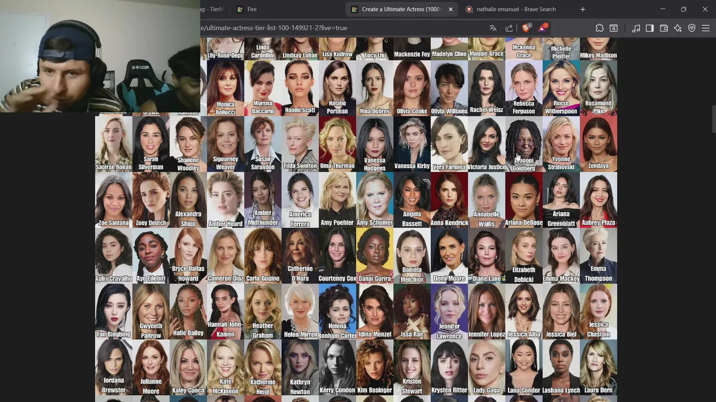
Task: Select the Lashana Lynch thumbnail
Action: point(561,367)
